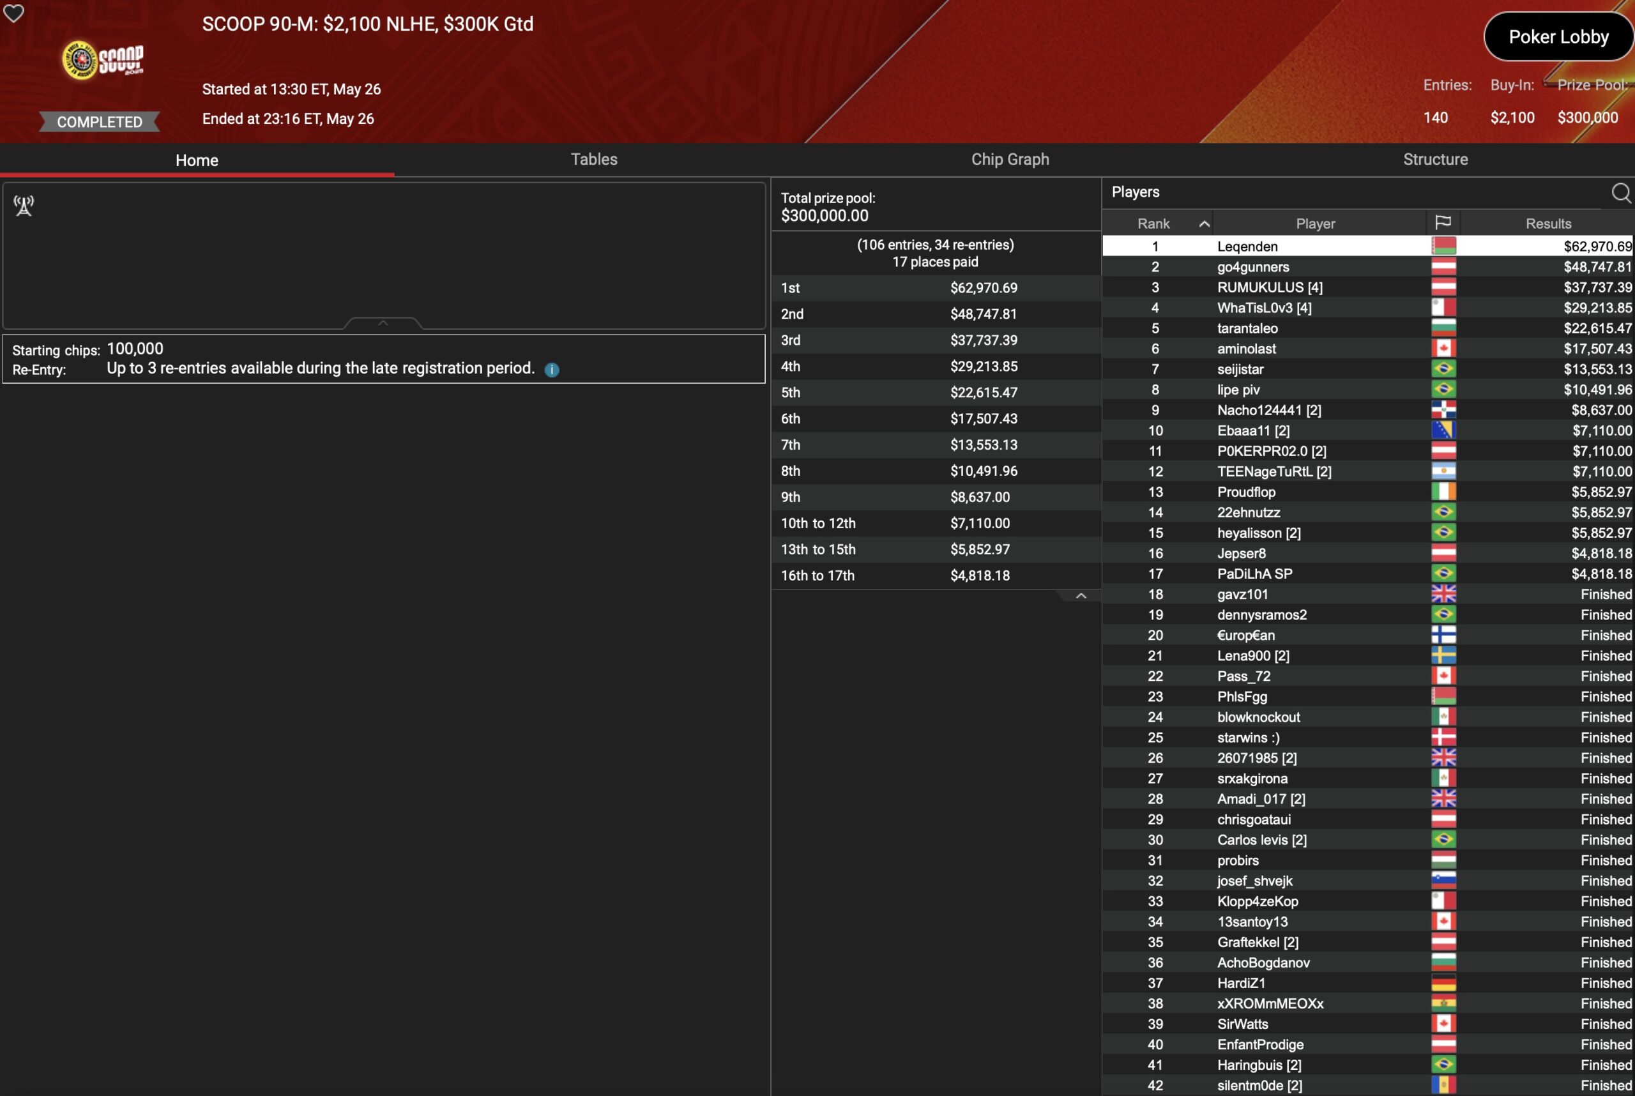Select player 26071985 [2]

coord(1368,757)
